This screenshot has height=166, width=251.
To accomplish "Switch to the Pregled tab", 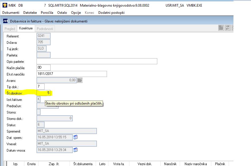I will (x=10, y=29).
